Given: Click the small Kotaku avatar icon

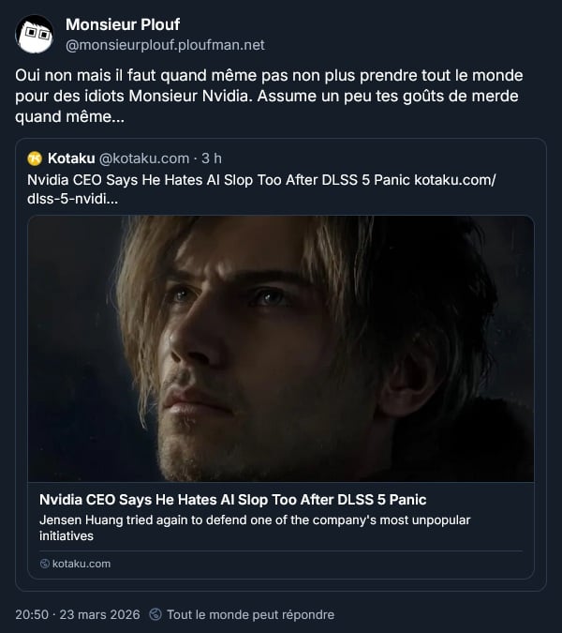Looking at the screenshot, I should pyautogui.click(x=35, y=158).
